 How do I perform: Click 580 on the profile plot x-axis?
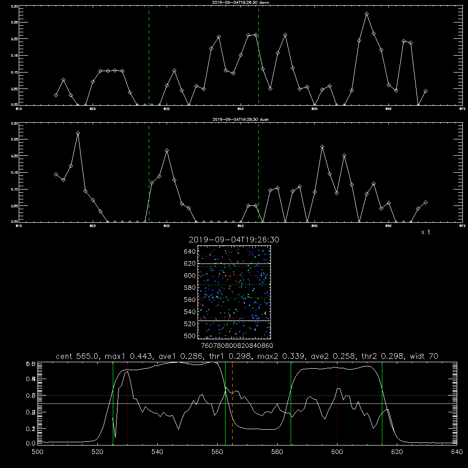point(277,452)
